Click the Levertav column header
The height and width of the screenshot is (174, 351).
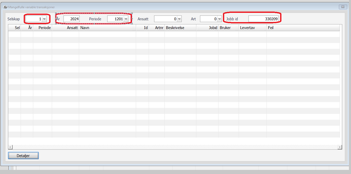253,28
